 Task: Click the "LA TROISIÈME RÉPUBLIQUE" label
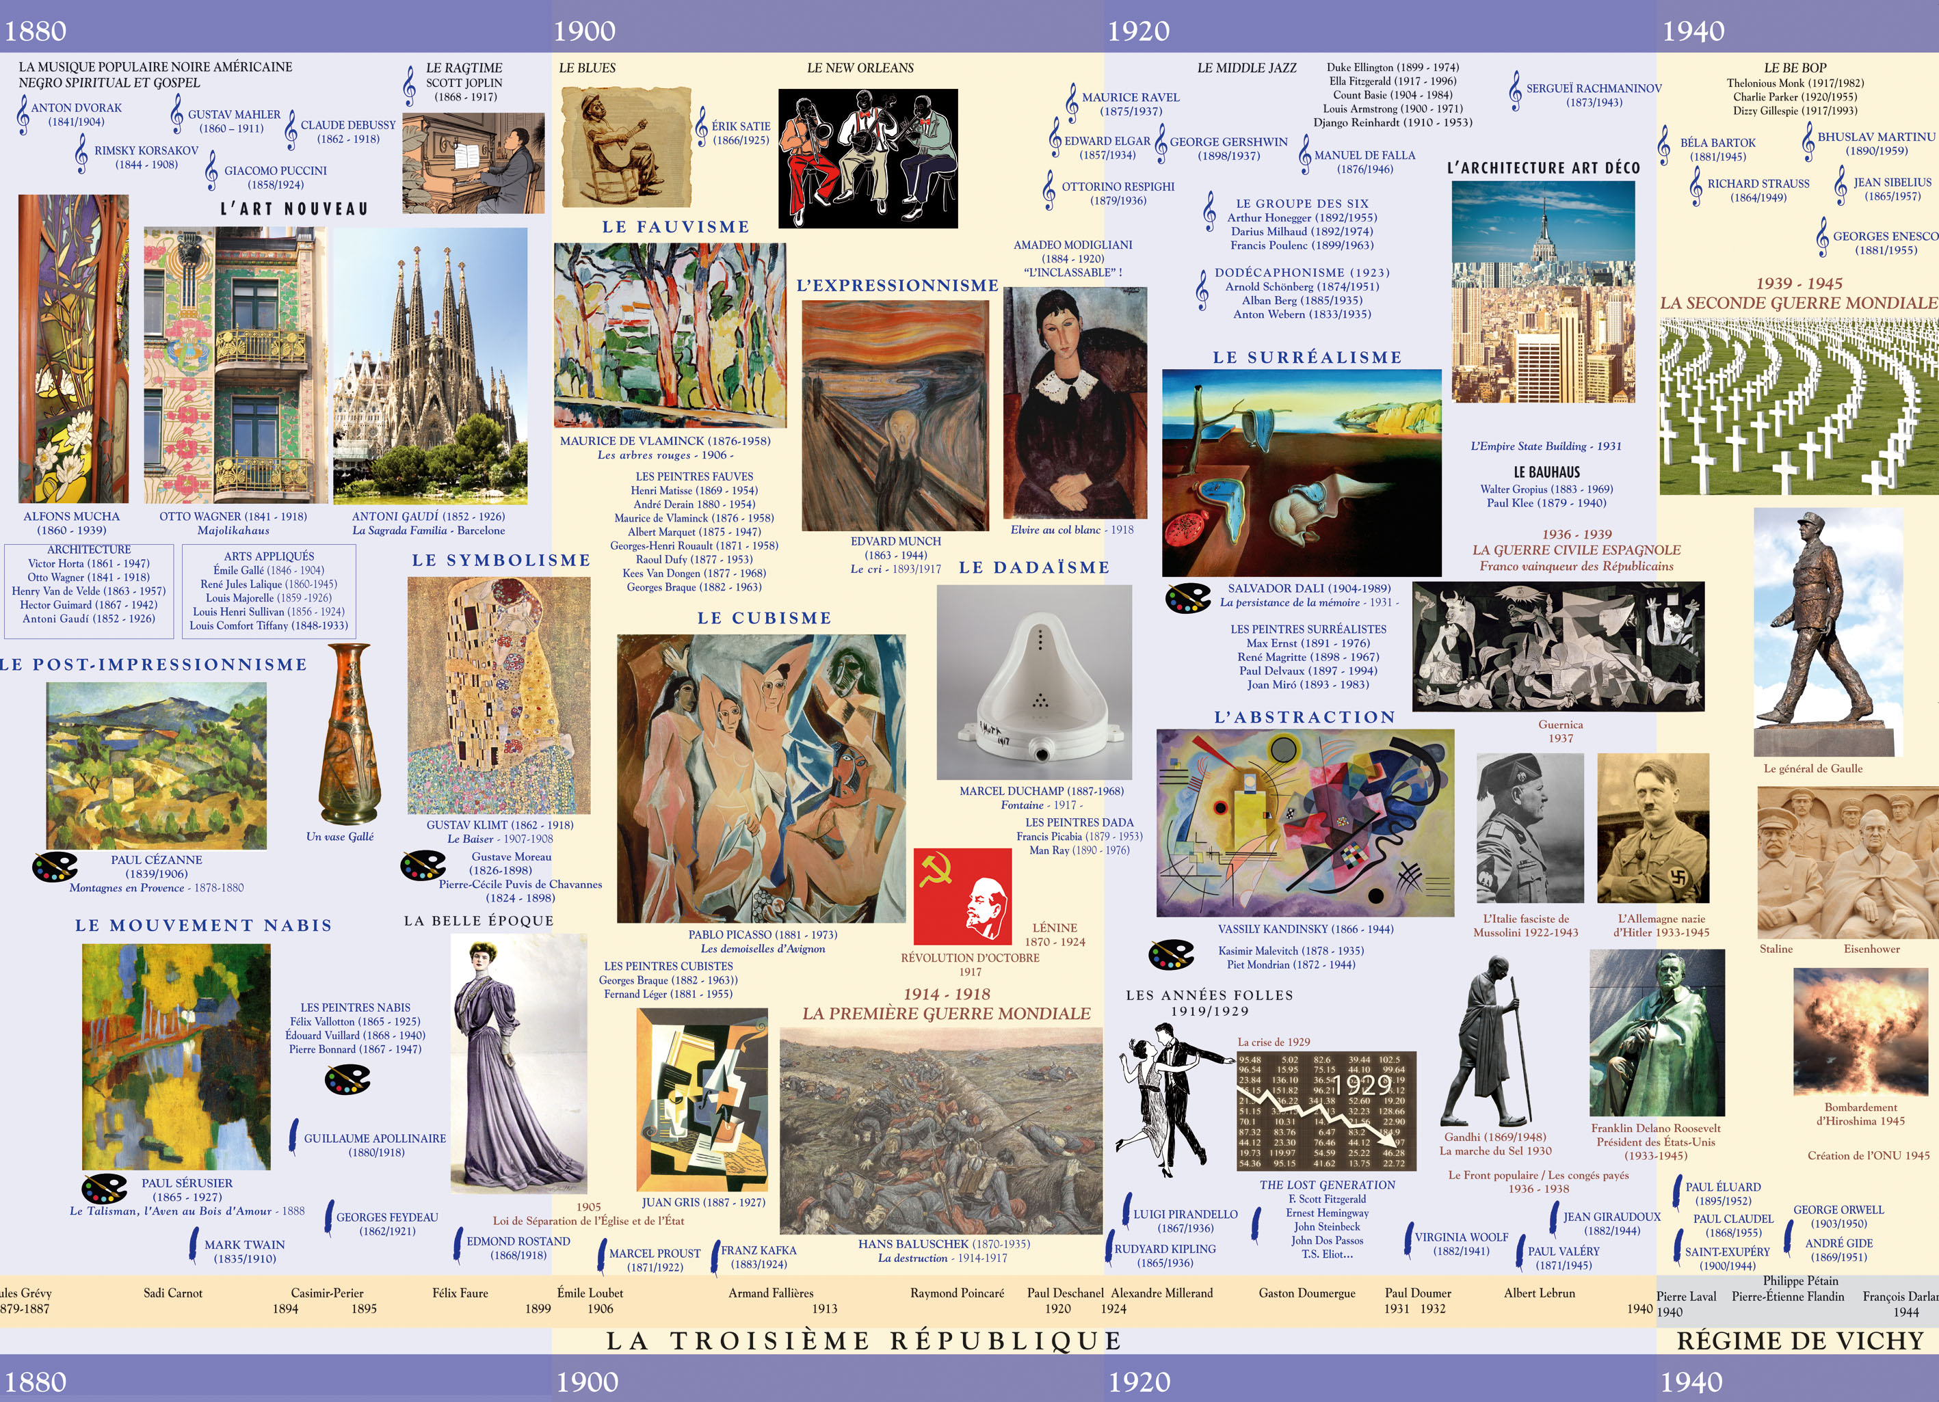click(x=863, y=1340)
